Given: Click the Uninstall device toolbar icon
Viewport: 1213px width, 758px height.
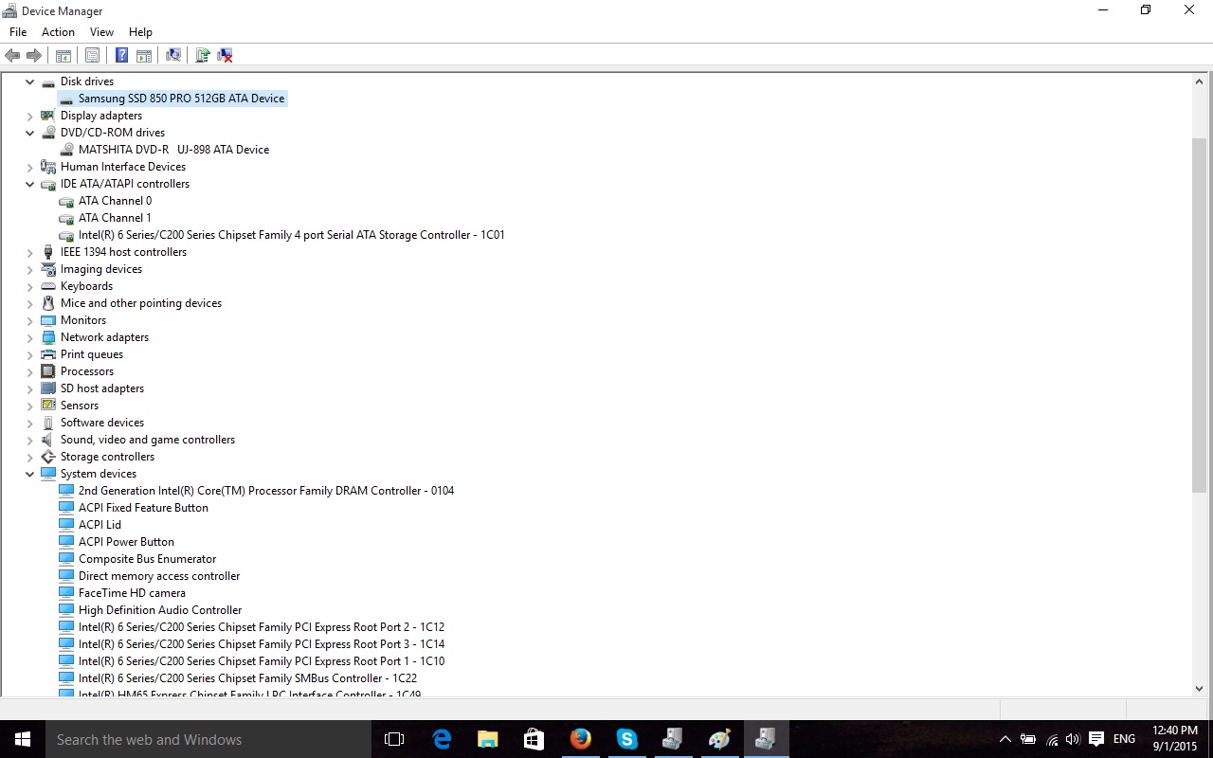Looking at the screenshot, I should tap(226, 56).
